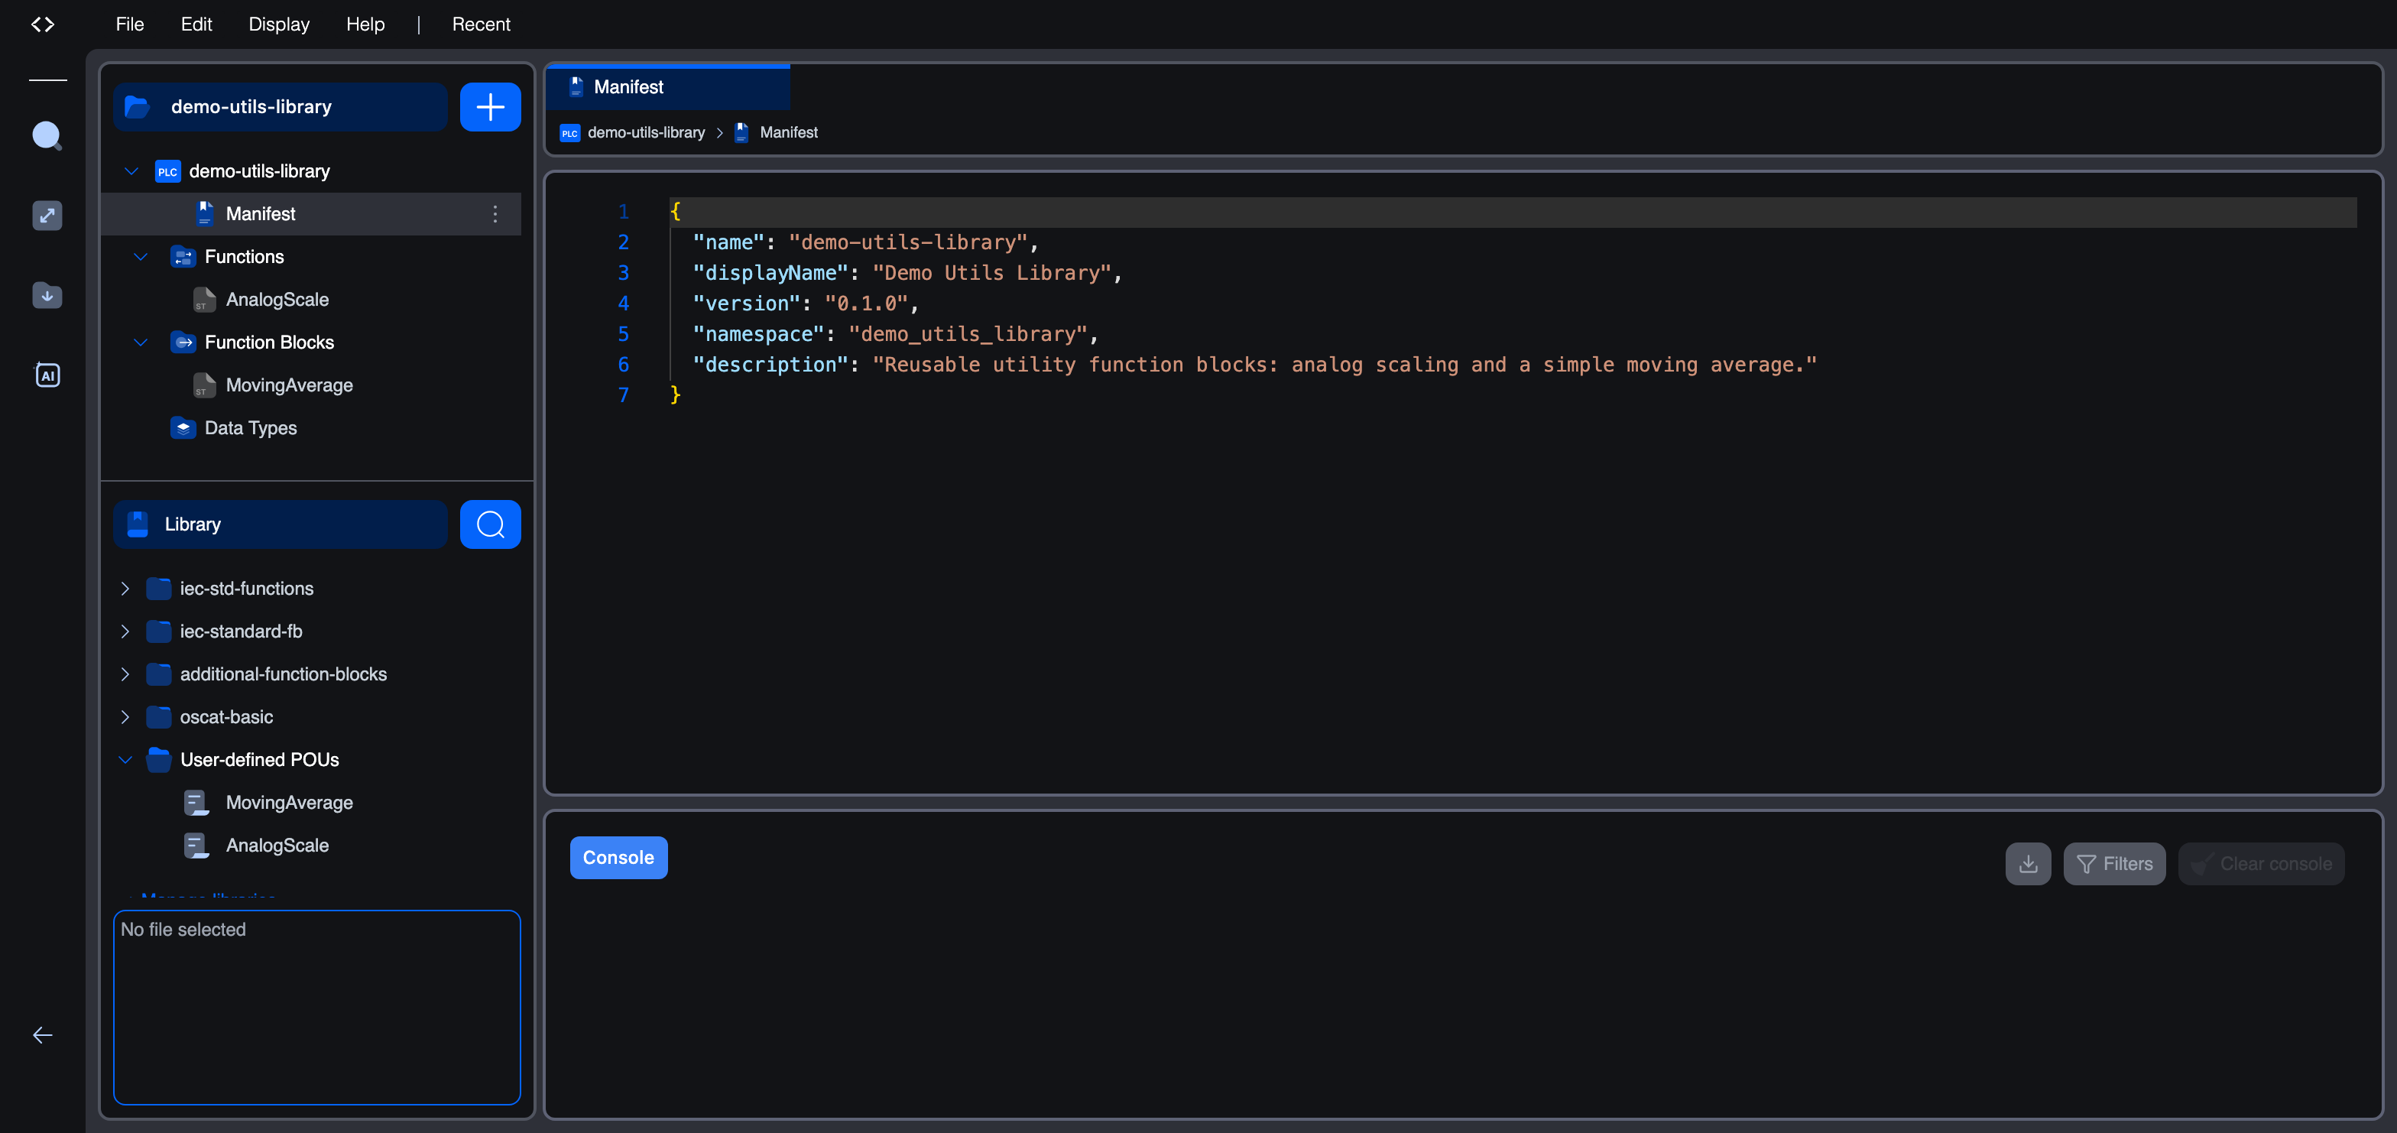The image size is (2397, 1133).
Task: Click the Function Blocks folder icon
Action: point(183,342)
